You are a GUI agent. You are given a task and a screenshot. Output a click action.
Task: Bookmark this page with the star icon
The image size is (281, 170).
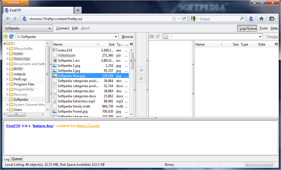coord(174,19)
